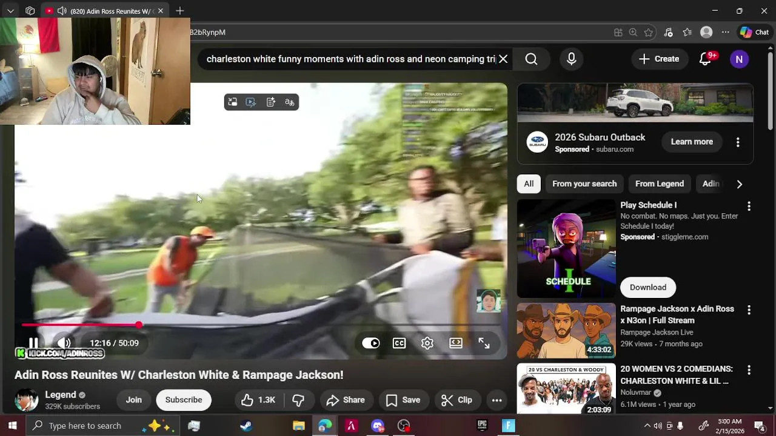Open a new browser tab
Viewport: 776px width, 436px height.
pos(179,11)
